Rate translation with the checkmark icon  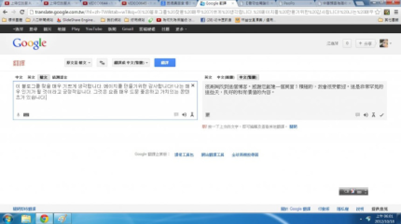tap(381, 115)
